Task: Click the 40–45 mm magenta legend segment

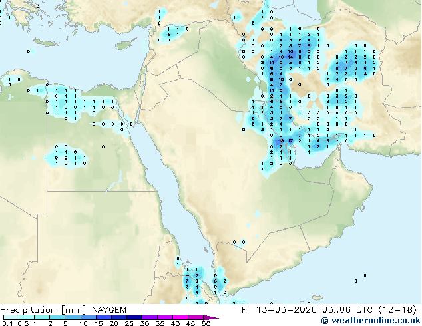Action: click(180, 317)
